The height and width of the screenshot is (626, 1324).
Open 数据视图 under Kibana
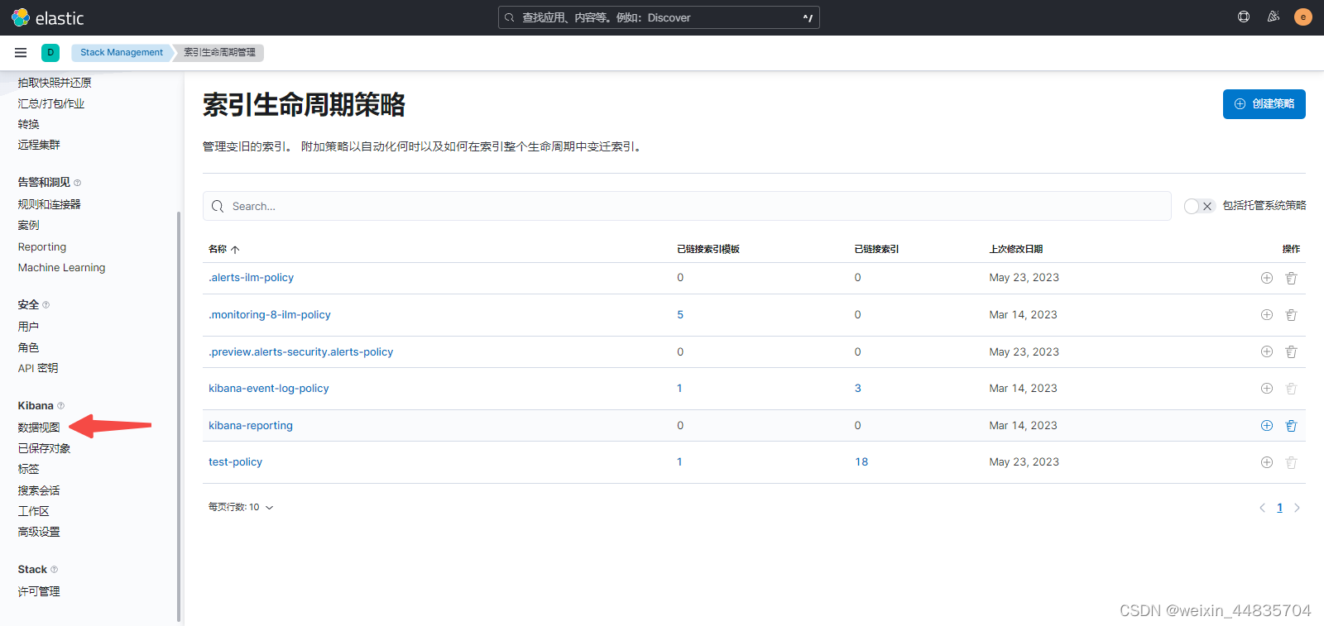click(x=39, y=428)
